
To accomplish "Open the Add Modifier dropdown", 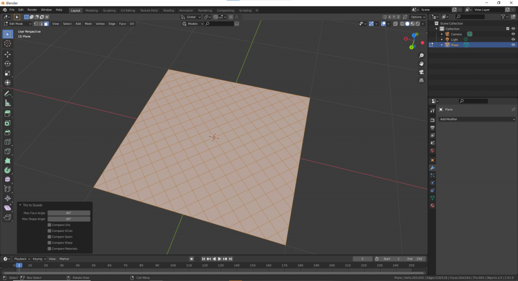I will click(477, 119).
